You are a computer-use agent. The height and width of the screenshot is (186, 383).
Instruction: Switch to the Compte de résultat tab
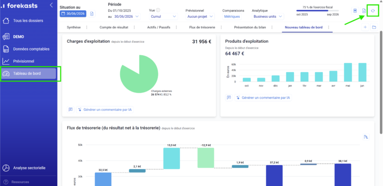[114, 27]
